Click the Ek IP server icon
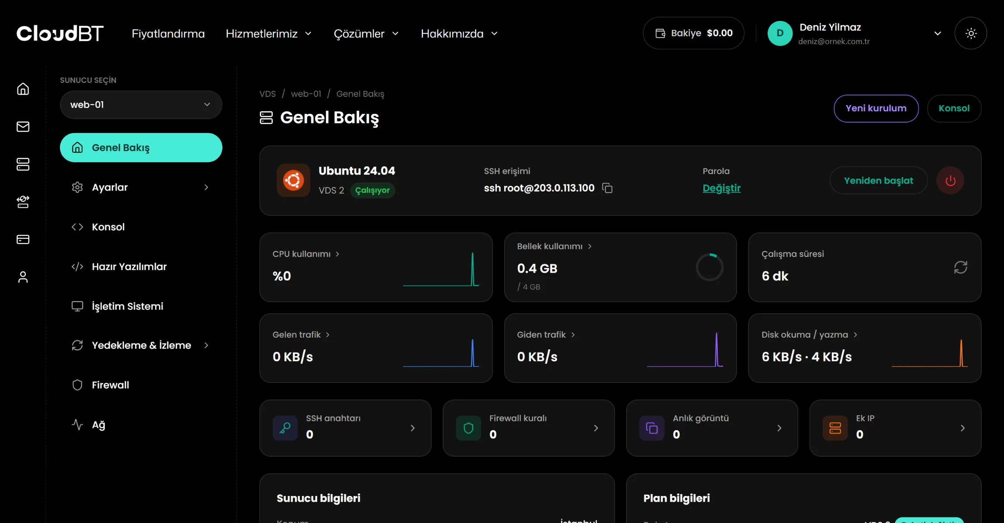 (x=835, y=428)
